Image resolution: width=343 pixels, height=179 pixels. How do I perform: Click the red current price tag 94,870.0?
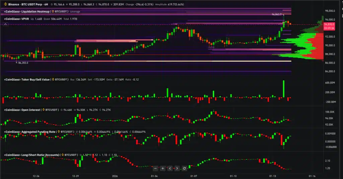[x=330, y=24]
